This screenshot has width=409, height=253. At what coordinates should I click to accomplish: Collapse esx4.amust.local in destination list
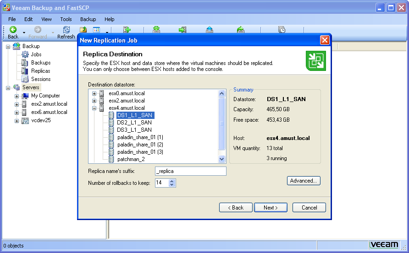[94, 108]
